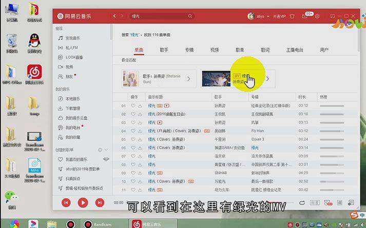366x228 pixels.
Task: Switch to mini mode icon in header
Action: tap(333, 16)
